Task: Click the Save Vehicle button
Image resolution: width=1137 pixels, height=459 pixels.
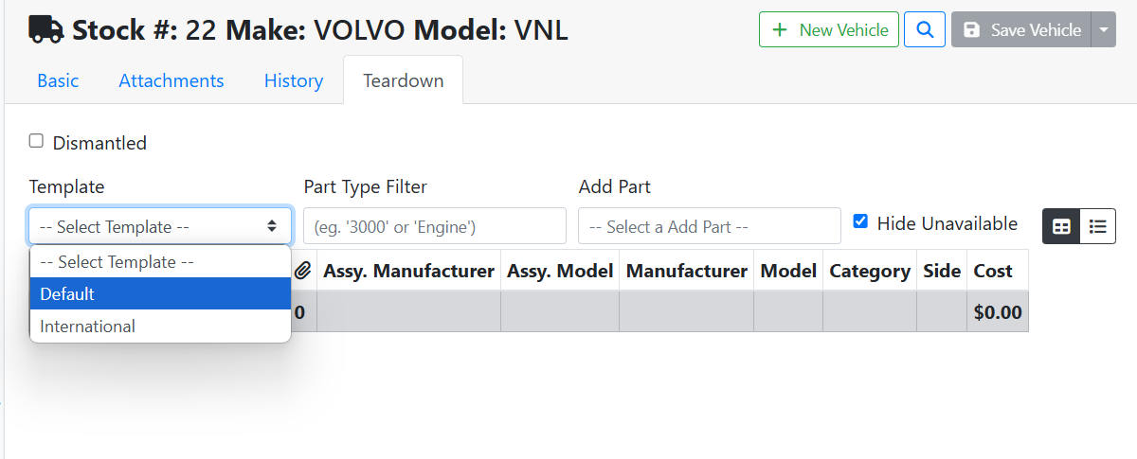Action: tap(1021, 29)
